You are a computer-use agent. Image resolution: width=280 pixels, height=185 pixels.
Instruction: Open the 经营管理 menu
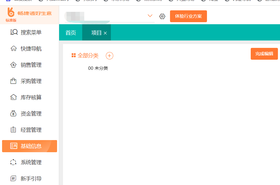pos(30,130)
